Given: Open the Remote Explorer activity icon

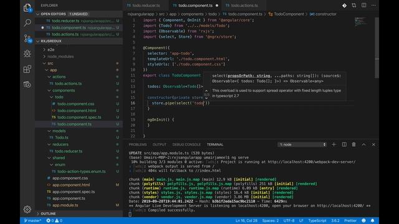Looking at the screenshot, I should click(x=27, y=85).
